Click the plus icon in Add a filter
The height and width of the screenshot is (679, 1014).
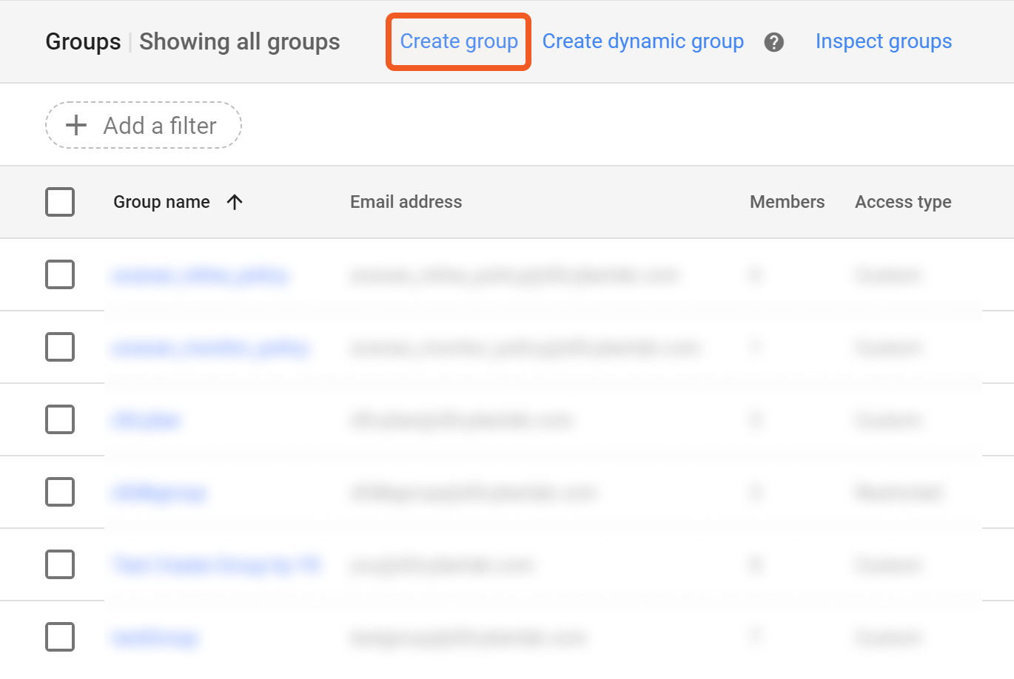click(x=76, y=126)
